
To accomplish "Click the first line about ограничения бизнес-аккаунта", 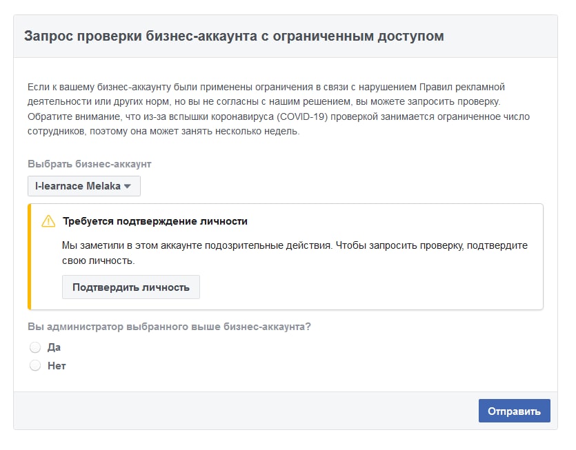I will [266, 87].
